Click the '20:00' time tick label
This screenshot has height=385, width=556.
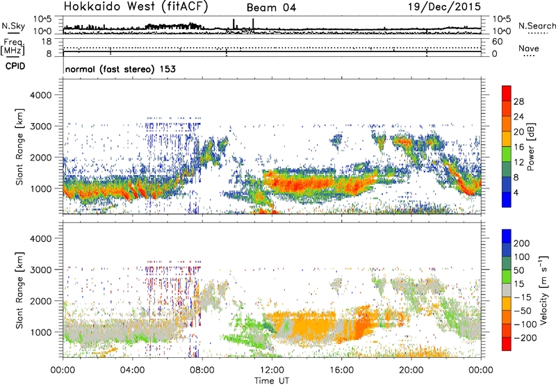click(411, 370)
